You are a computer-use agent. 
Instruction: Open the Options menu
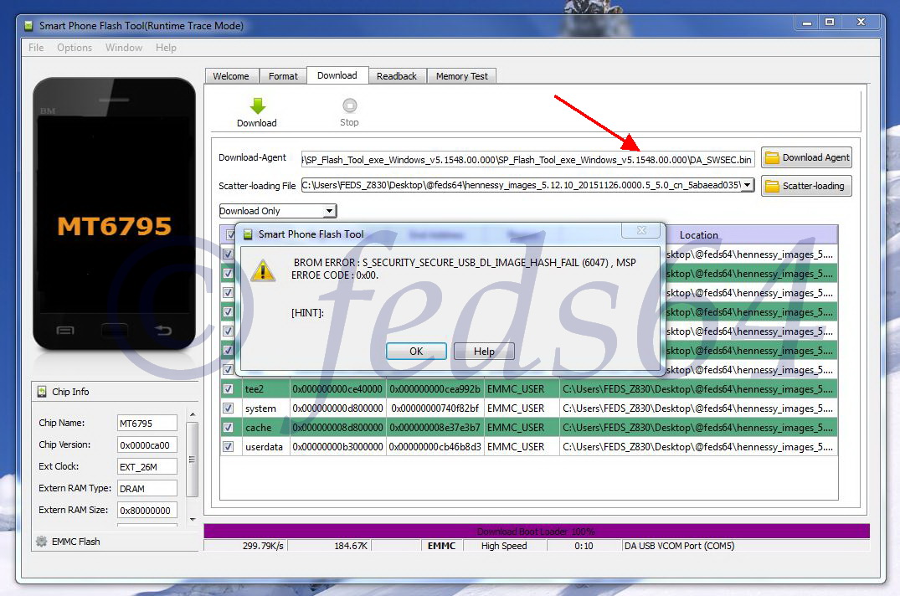(75, 48)
